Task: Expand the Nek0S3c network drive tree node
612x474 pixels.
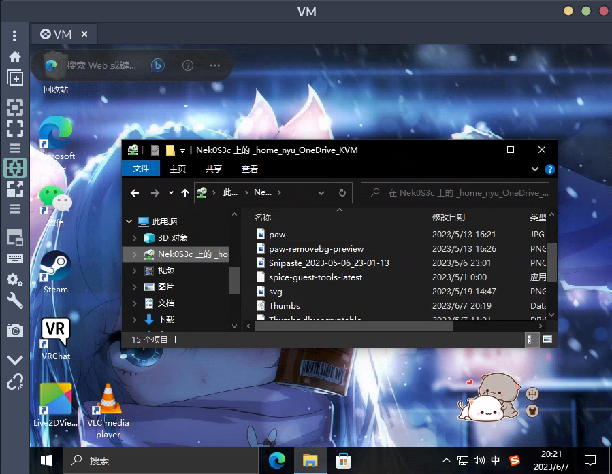Action: click(x=135, y=254)
